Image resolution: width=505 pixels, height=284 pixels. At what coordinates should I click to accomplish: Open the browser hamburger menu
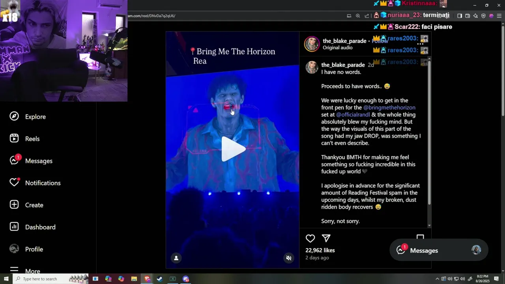[x=499, y=16]
